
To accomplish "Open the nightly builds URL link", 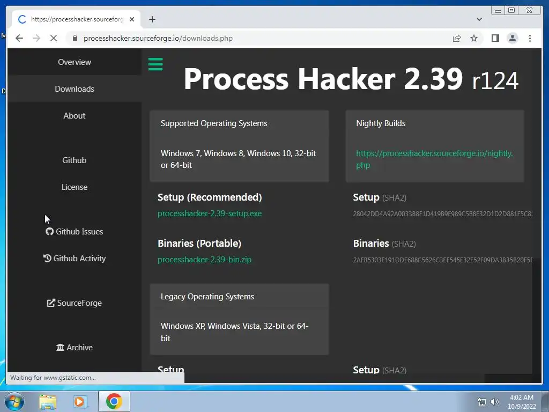I will (434, 159).
